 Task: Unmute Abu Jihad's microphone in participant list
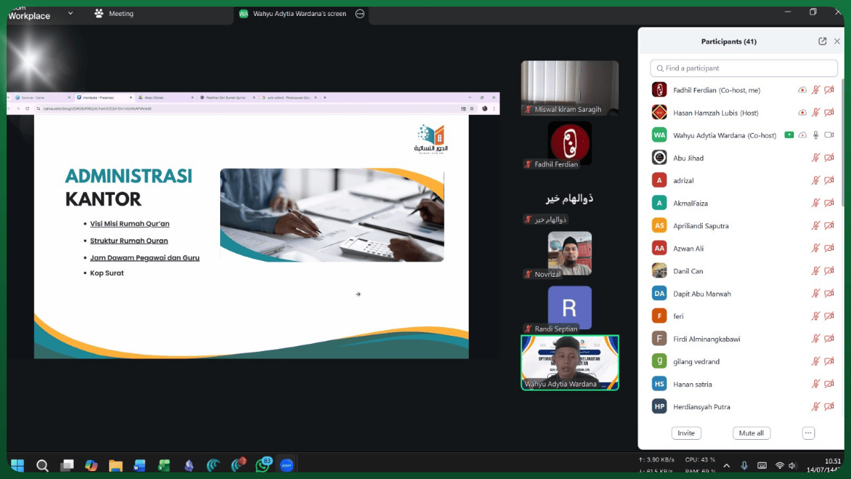pos(816,158)
